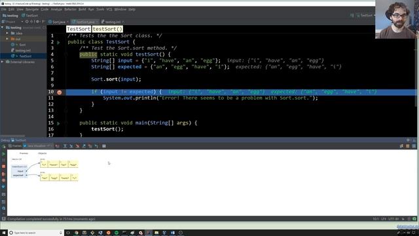Click the drop frame icon
The image size is (419, 236).
90,146
